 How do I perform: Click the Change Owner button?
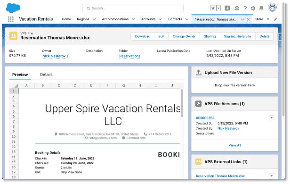[184, 36]
